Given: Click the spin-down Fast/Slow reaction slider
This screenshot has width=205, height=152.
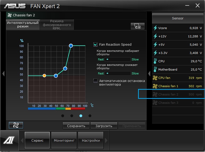Looking at the screenshot, I should click(x=118, y=73).
